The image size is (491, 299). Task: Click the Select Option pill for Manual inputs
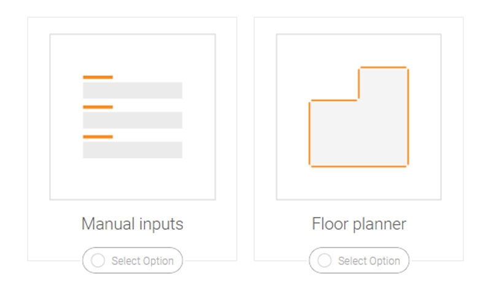pos(133,261)
